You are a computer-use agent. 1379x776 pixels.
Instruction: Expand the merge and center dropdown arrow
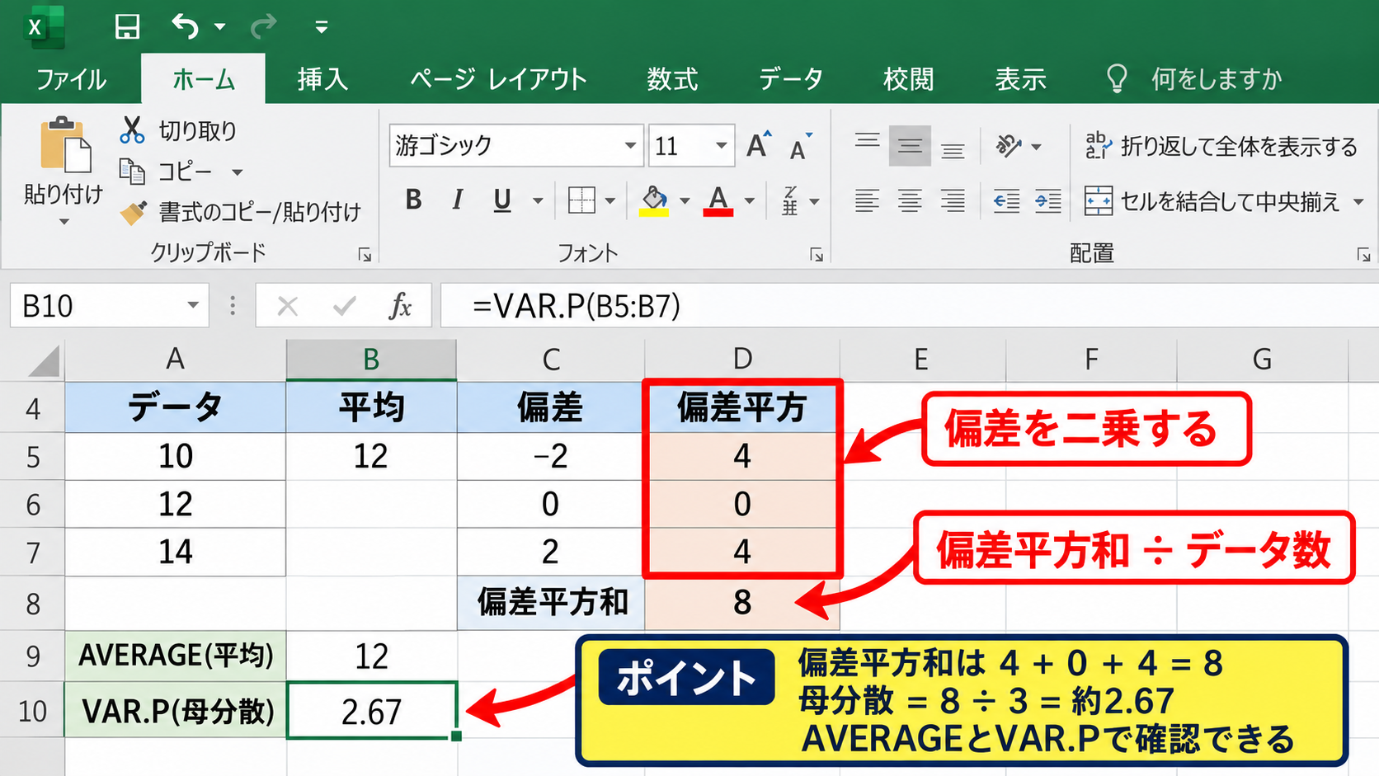coord(1358,202)
